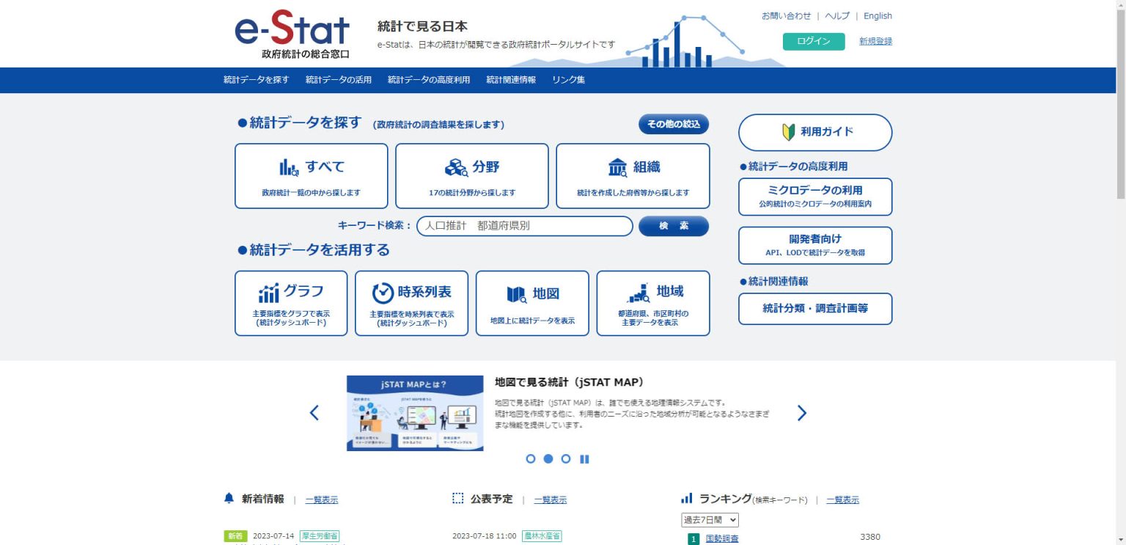Open the 国勢調査 ranking link
The image size is (1126, 545).
(722, 538)
